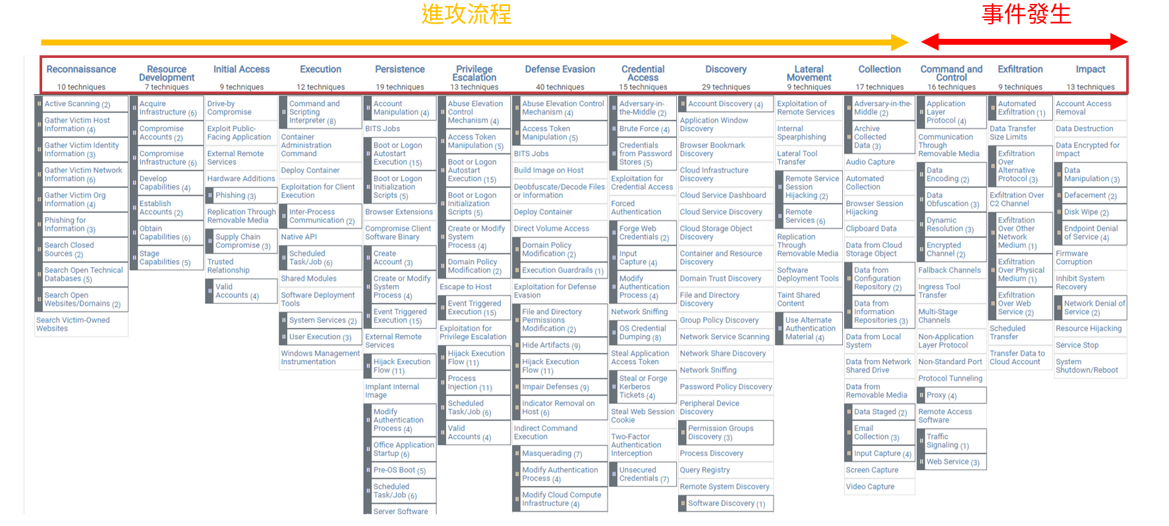Viewport: 1169px width, 526px height.
Task: Open the Clipboard Data technique
Action: point(871,229)
